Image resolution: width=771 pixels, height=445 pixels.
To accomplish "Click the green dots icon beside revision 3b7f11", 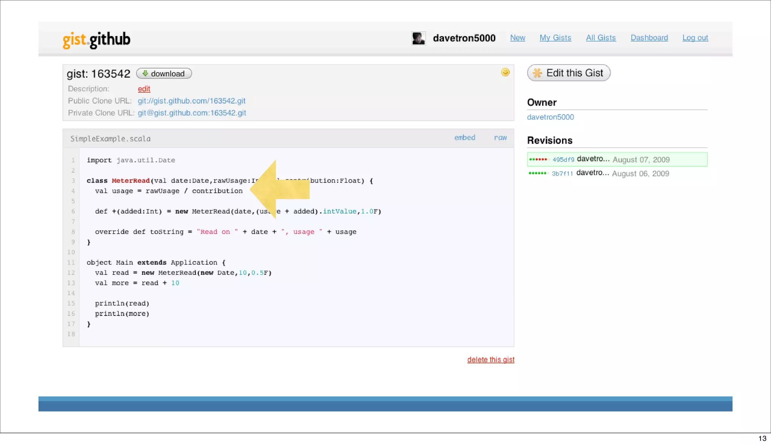I will 538,173.
